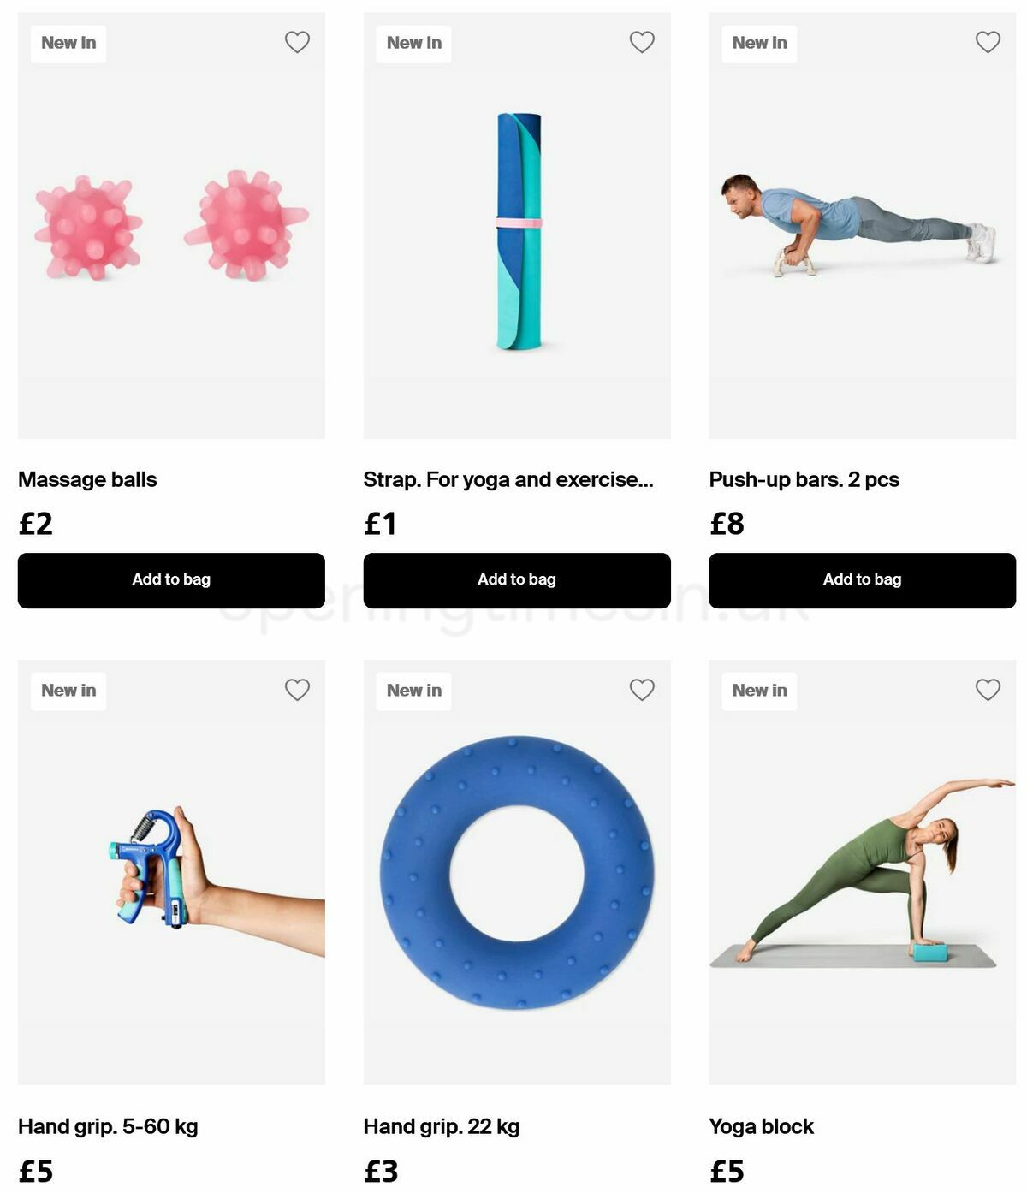Click heart icon on yoga strap product
Screen dimensions: 1027x1193
642,42
